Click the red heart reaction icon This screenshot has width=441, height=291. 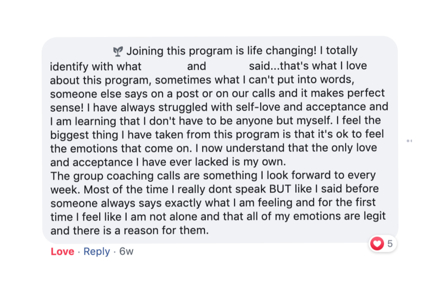377,244
